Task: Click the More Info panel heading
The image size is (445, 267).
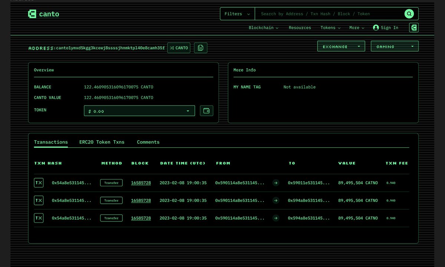Action: [244, 70]
